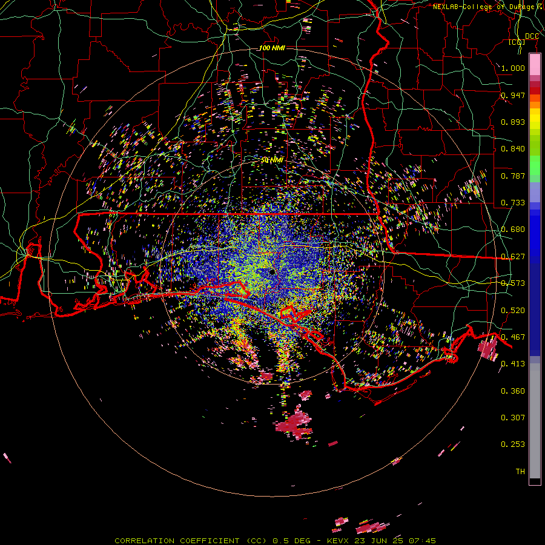This screenshot has height=545, width=545.
Task: Select the 0.253 legend value
Action: (513, 444)
